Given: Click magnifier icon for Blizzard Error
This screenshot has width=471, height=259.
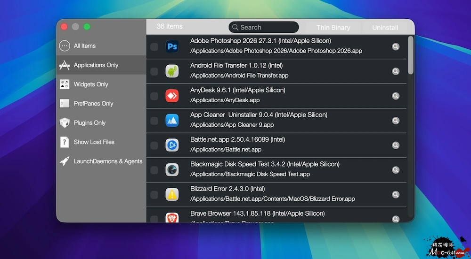Looking at the screenshot, I should (396, 194).
